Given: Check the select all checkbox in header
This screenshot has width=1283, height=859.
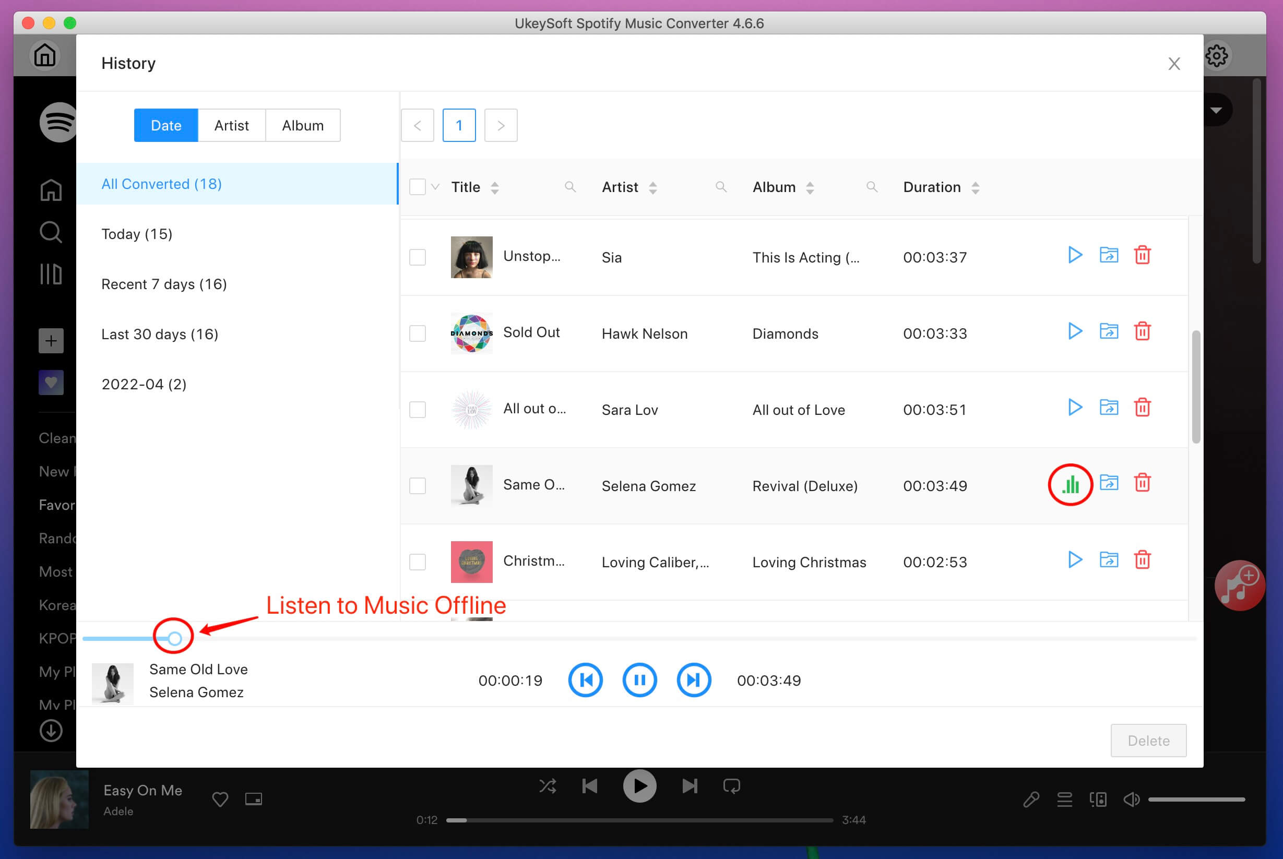Looking at the screenshot, I should [x=417, y=187].
